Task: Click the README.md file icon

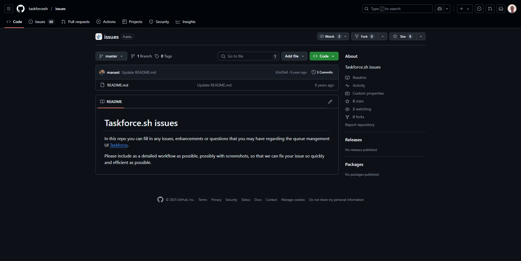Action: click(x=102, y=85)
